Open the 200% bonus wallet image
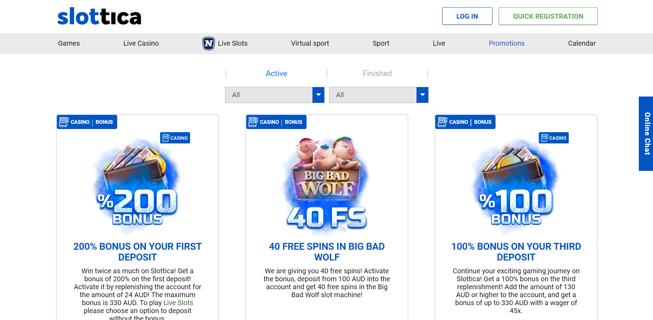This screenshot has width=653, height=320. [137, 183]
